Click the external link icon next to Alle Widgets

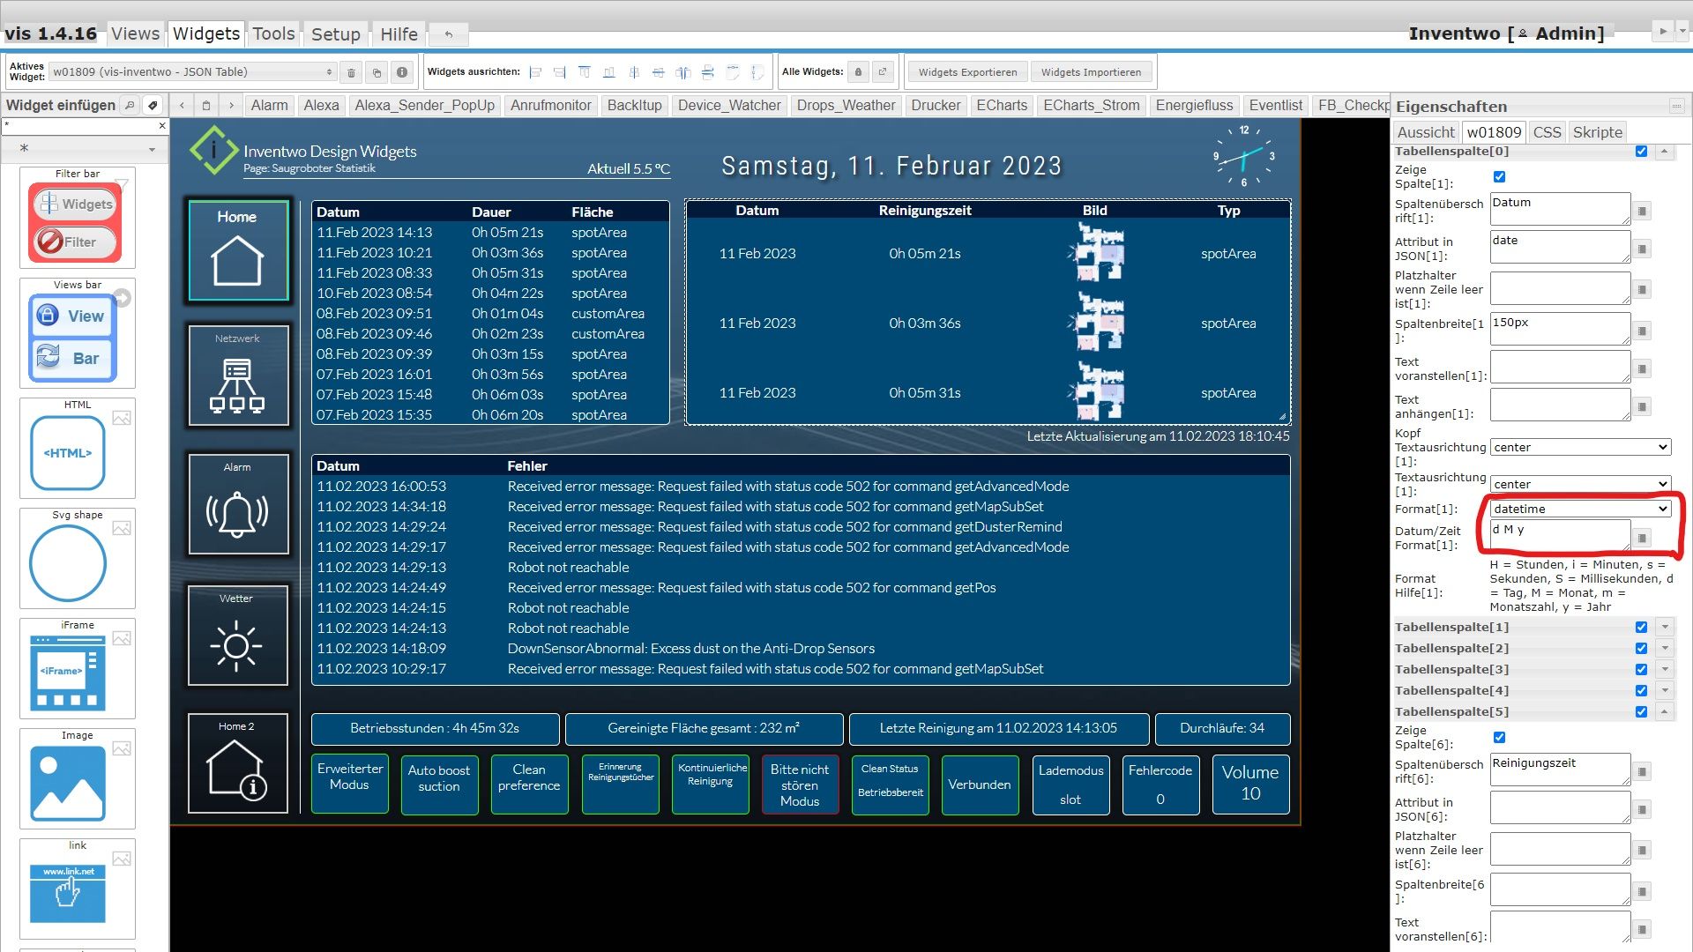(883, 72)
